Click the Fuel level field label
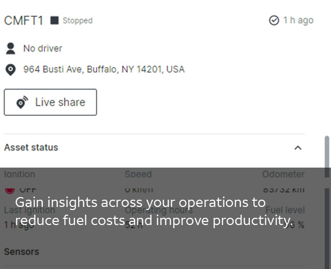 coord(285,210)
